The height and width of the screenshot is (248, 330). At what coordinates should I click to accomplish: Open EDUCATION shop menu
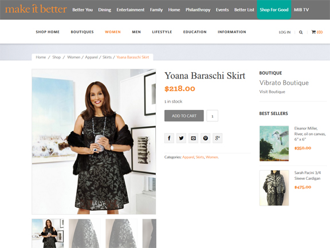tap(195, 32)
